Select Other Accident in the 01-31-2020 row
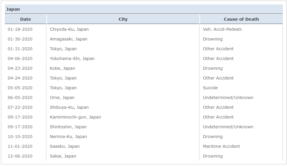 (x=218, y=49)
